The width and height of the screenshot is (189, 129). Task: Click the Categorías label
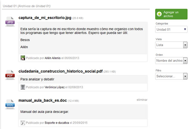tap(162, 24)
